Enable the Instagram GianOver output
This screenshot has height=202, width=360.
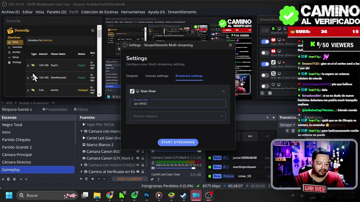pos(265,86)
